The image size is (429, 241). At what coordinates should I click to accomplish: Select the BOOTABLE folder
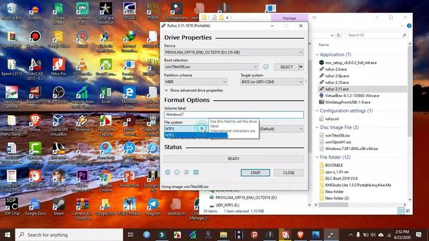coord(331,165)
